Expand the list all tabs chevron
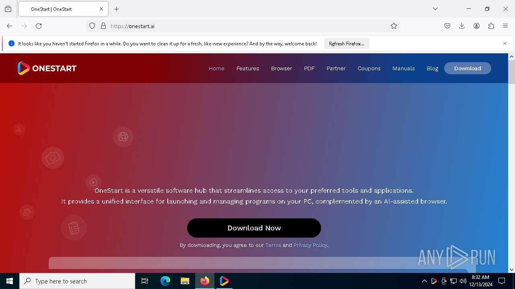The height and width of the screenshot is (289, 515). (x=435, y=9)
